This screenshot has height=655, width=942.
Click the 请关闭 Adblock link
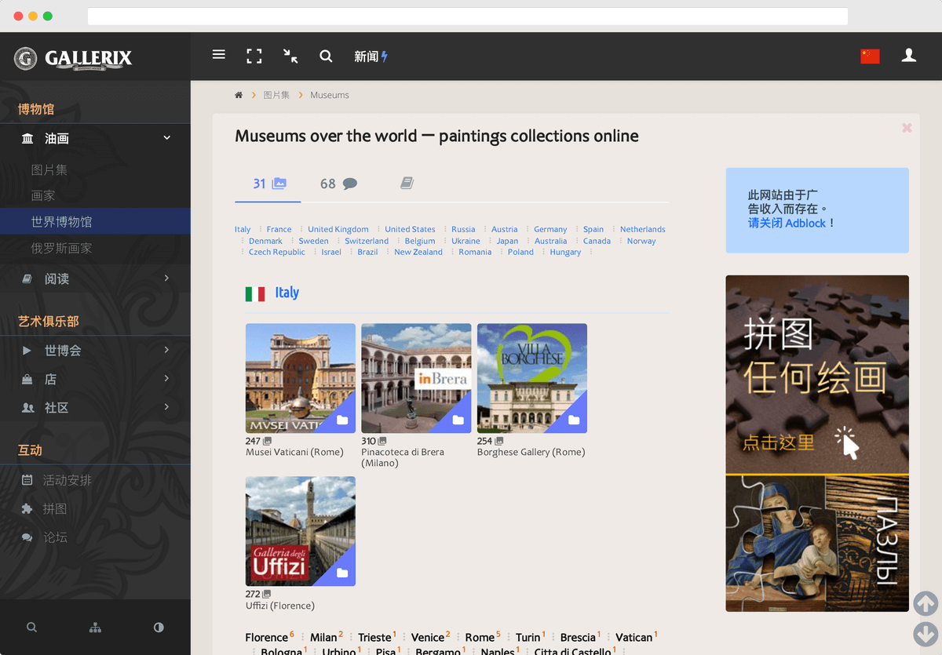(787, 224)
